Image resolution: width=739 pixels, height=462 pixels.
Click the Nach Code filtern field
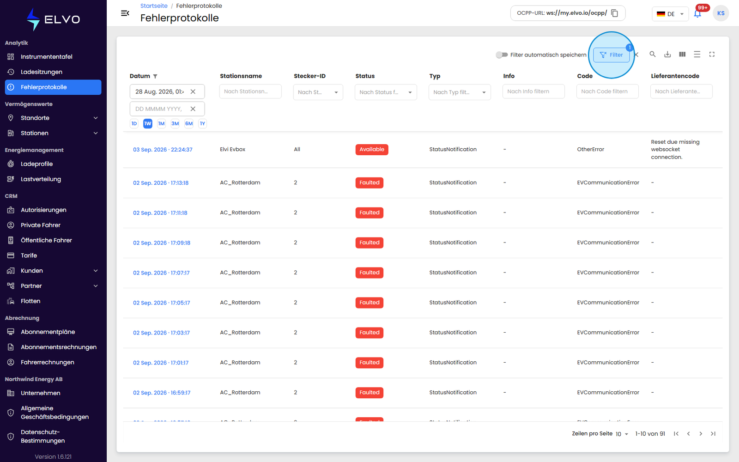point(607,91)
